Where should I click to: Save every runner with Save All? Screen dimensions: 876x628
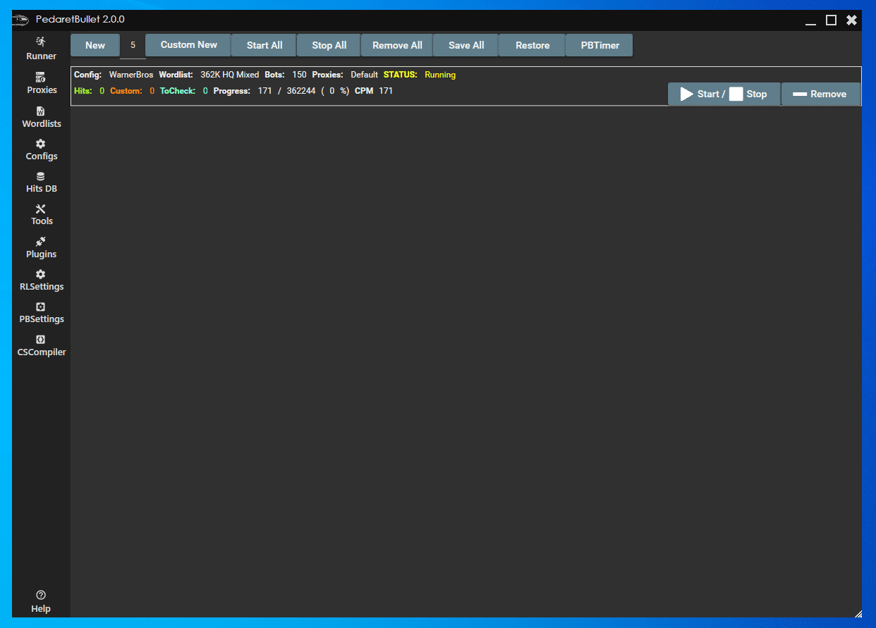pos(466,45)
